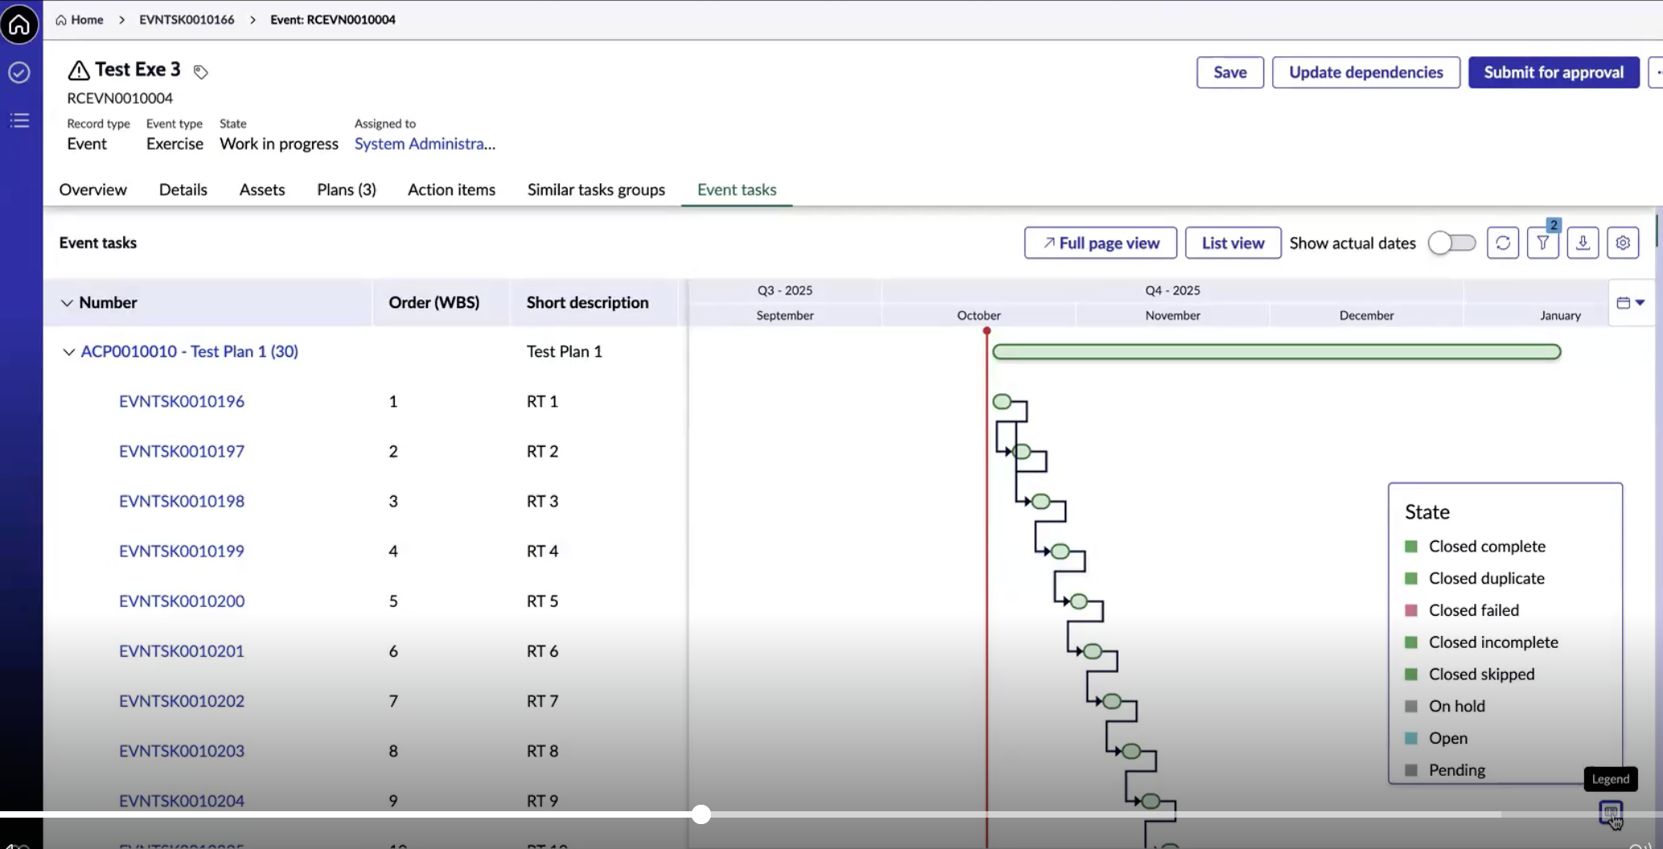Open the list menu sidebar icon

pos(19,121)
